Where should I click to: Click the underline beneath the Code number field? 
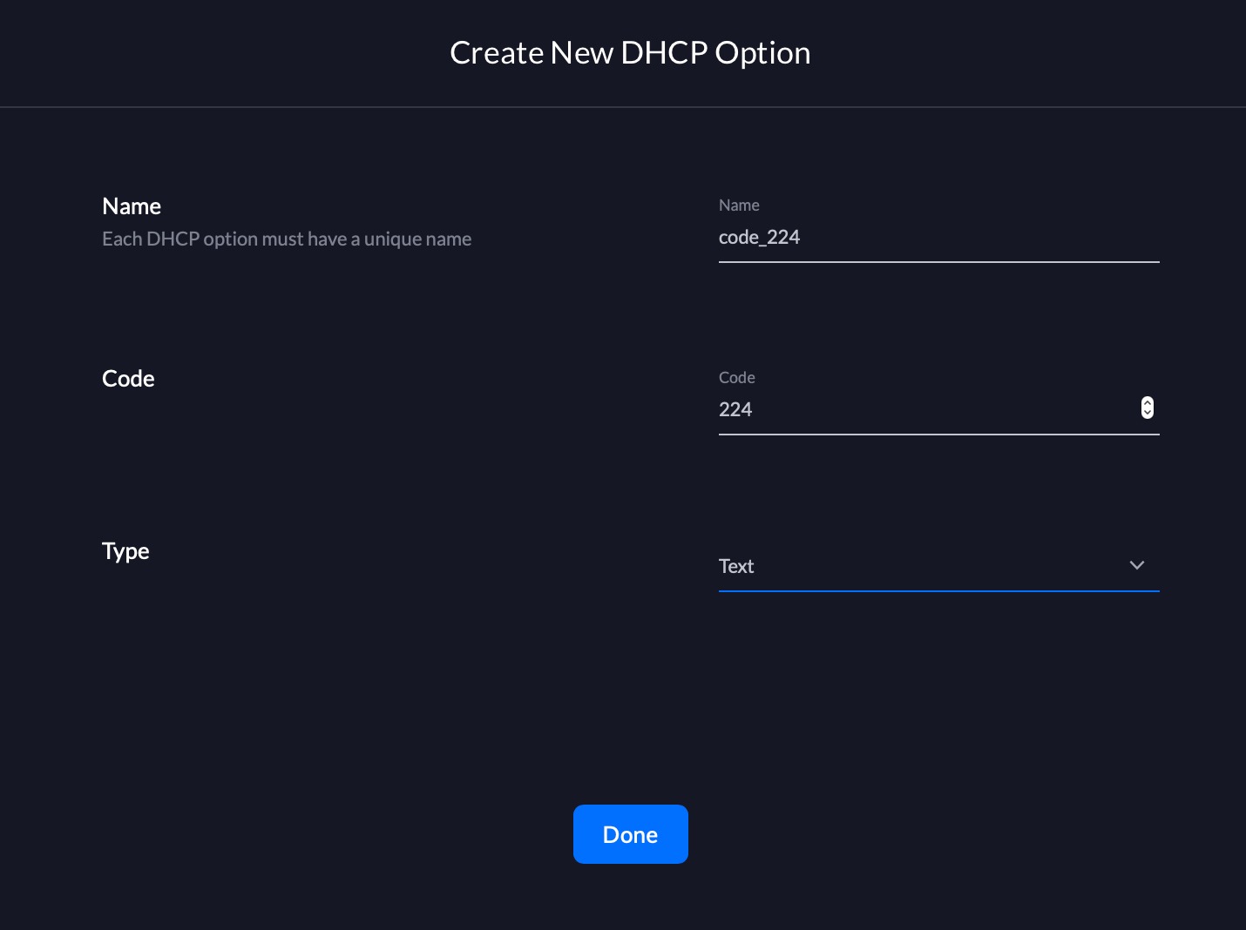coord(938,434)
